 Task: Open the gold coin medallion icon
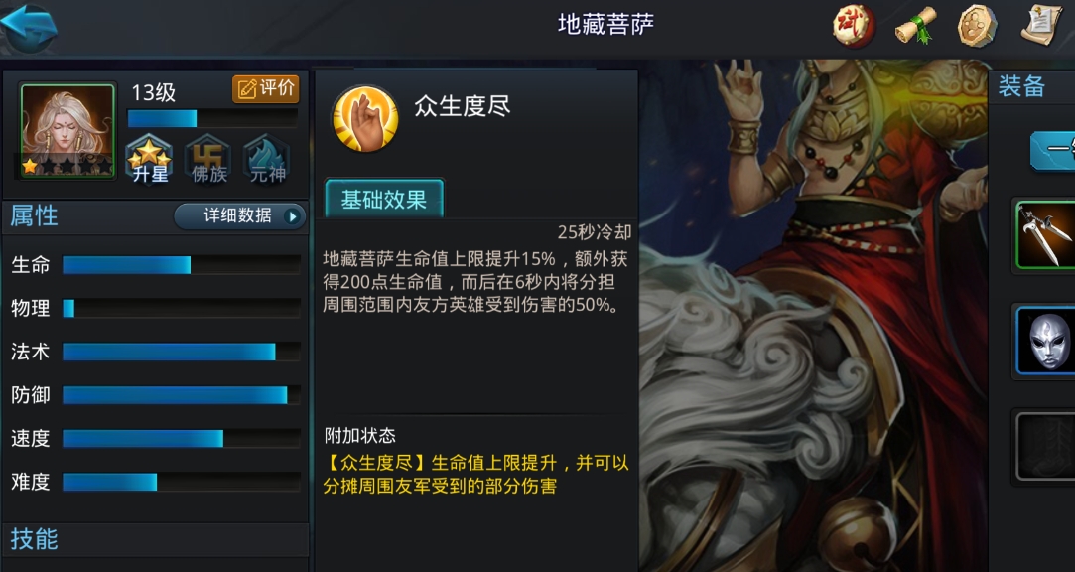point(977,26)
